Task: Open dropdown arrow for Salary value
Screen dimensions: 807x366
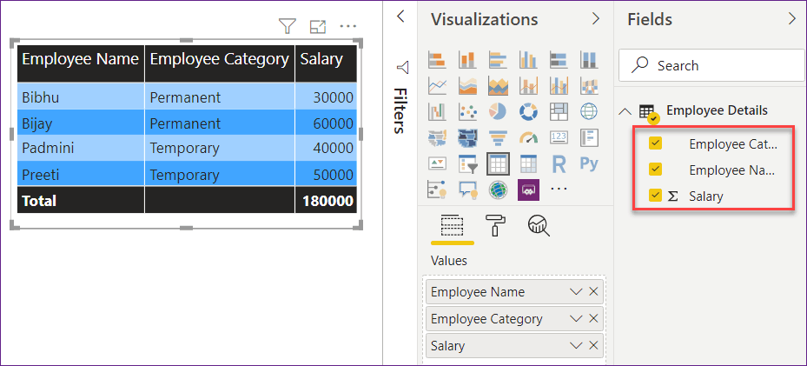Action: coord(576,345)
